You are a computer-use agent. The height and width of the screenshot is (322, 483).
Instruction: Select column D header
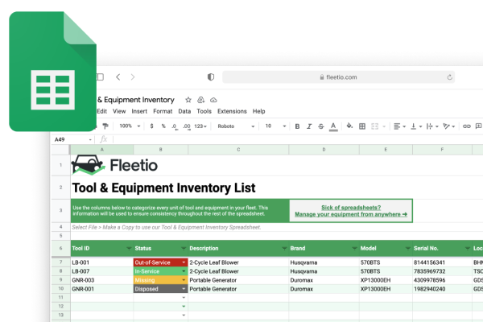tap(324, 150)
